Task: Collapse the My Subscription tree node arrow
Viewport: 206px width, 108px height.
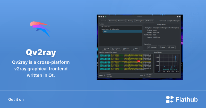Action: (x=100, y=29)
